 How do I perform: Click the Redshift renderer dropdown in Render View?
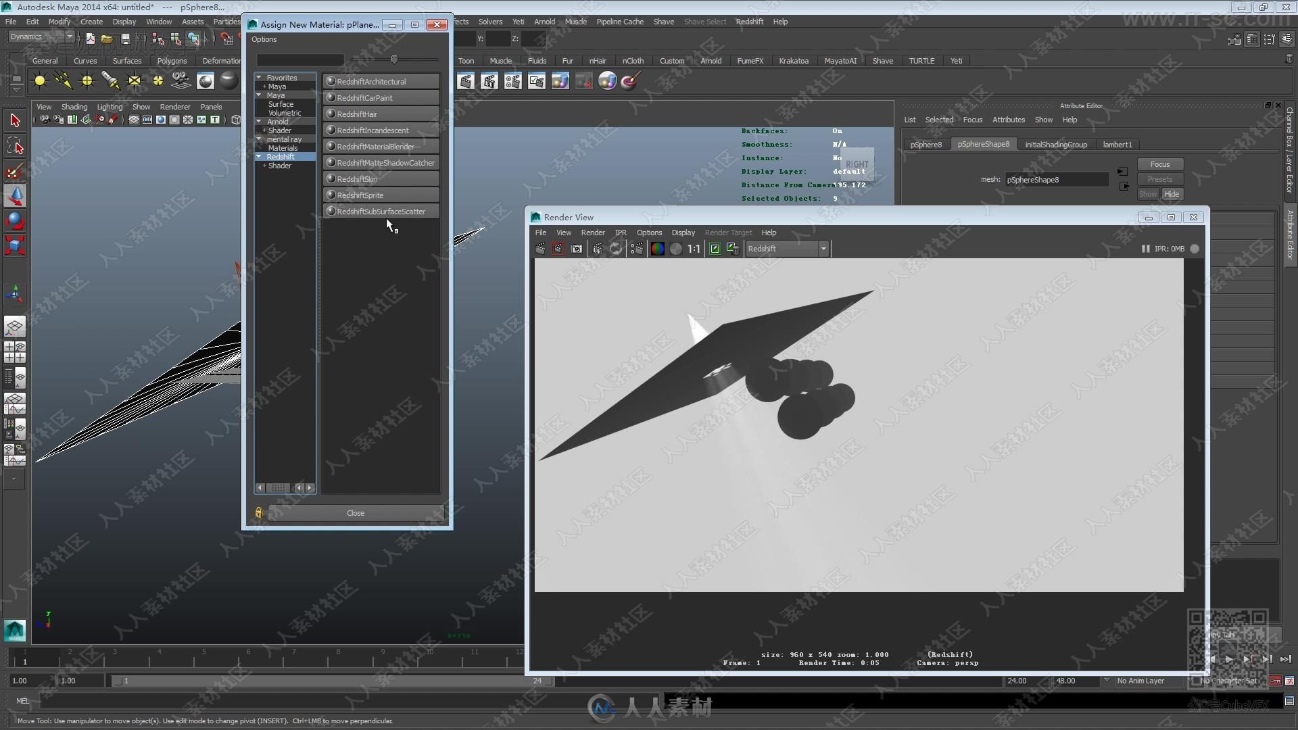(x=784, y=249)
